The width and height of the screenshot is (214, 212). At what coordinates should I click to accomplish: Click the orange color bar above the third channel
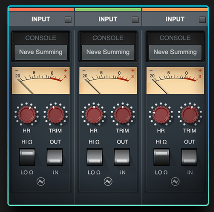(175, 9)
